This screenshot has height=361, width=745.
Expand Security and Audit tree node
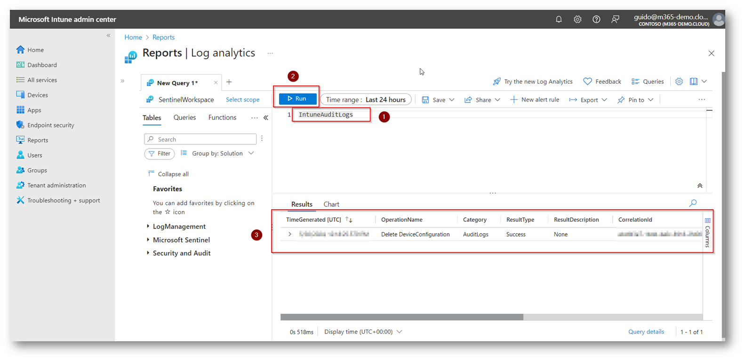[148, 253]
